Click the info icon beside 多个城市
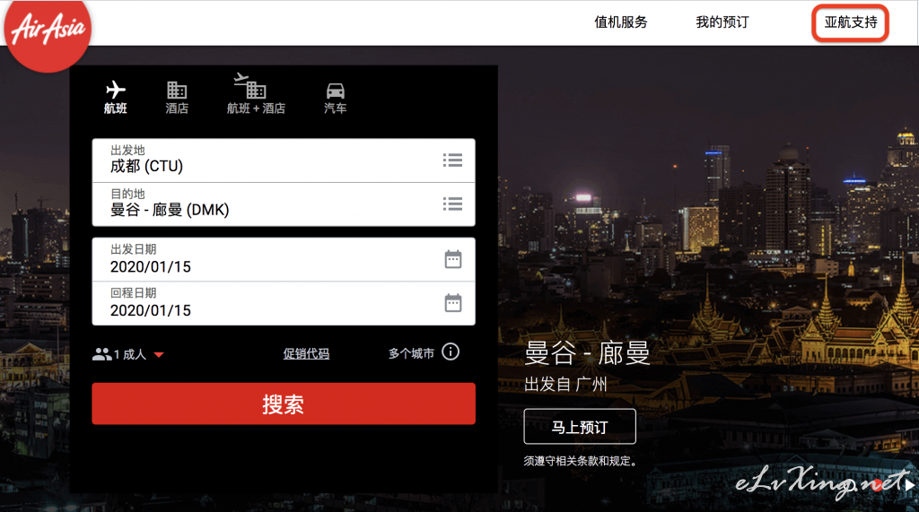The width and height of the screenshot is (919, 512). click(451, 352)
